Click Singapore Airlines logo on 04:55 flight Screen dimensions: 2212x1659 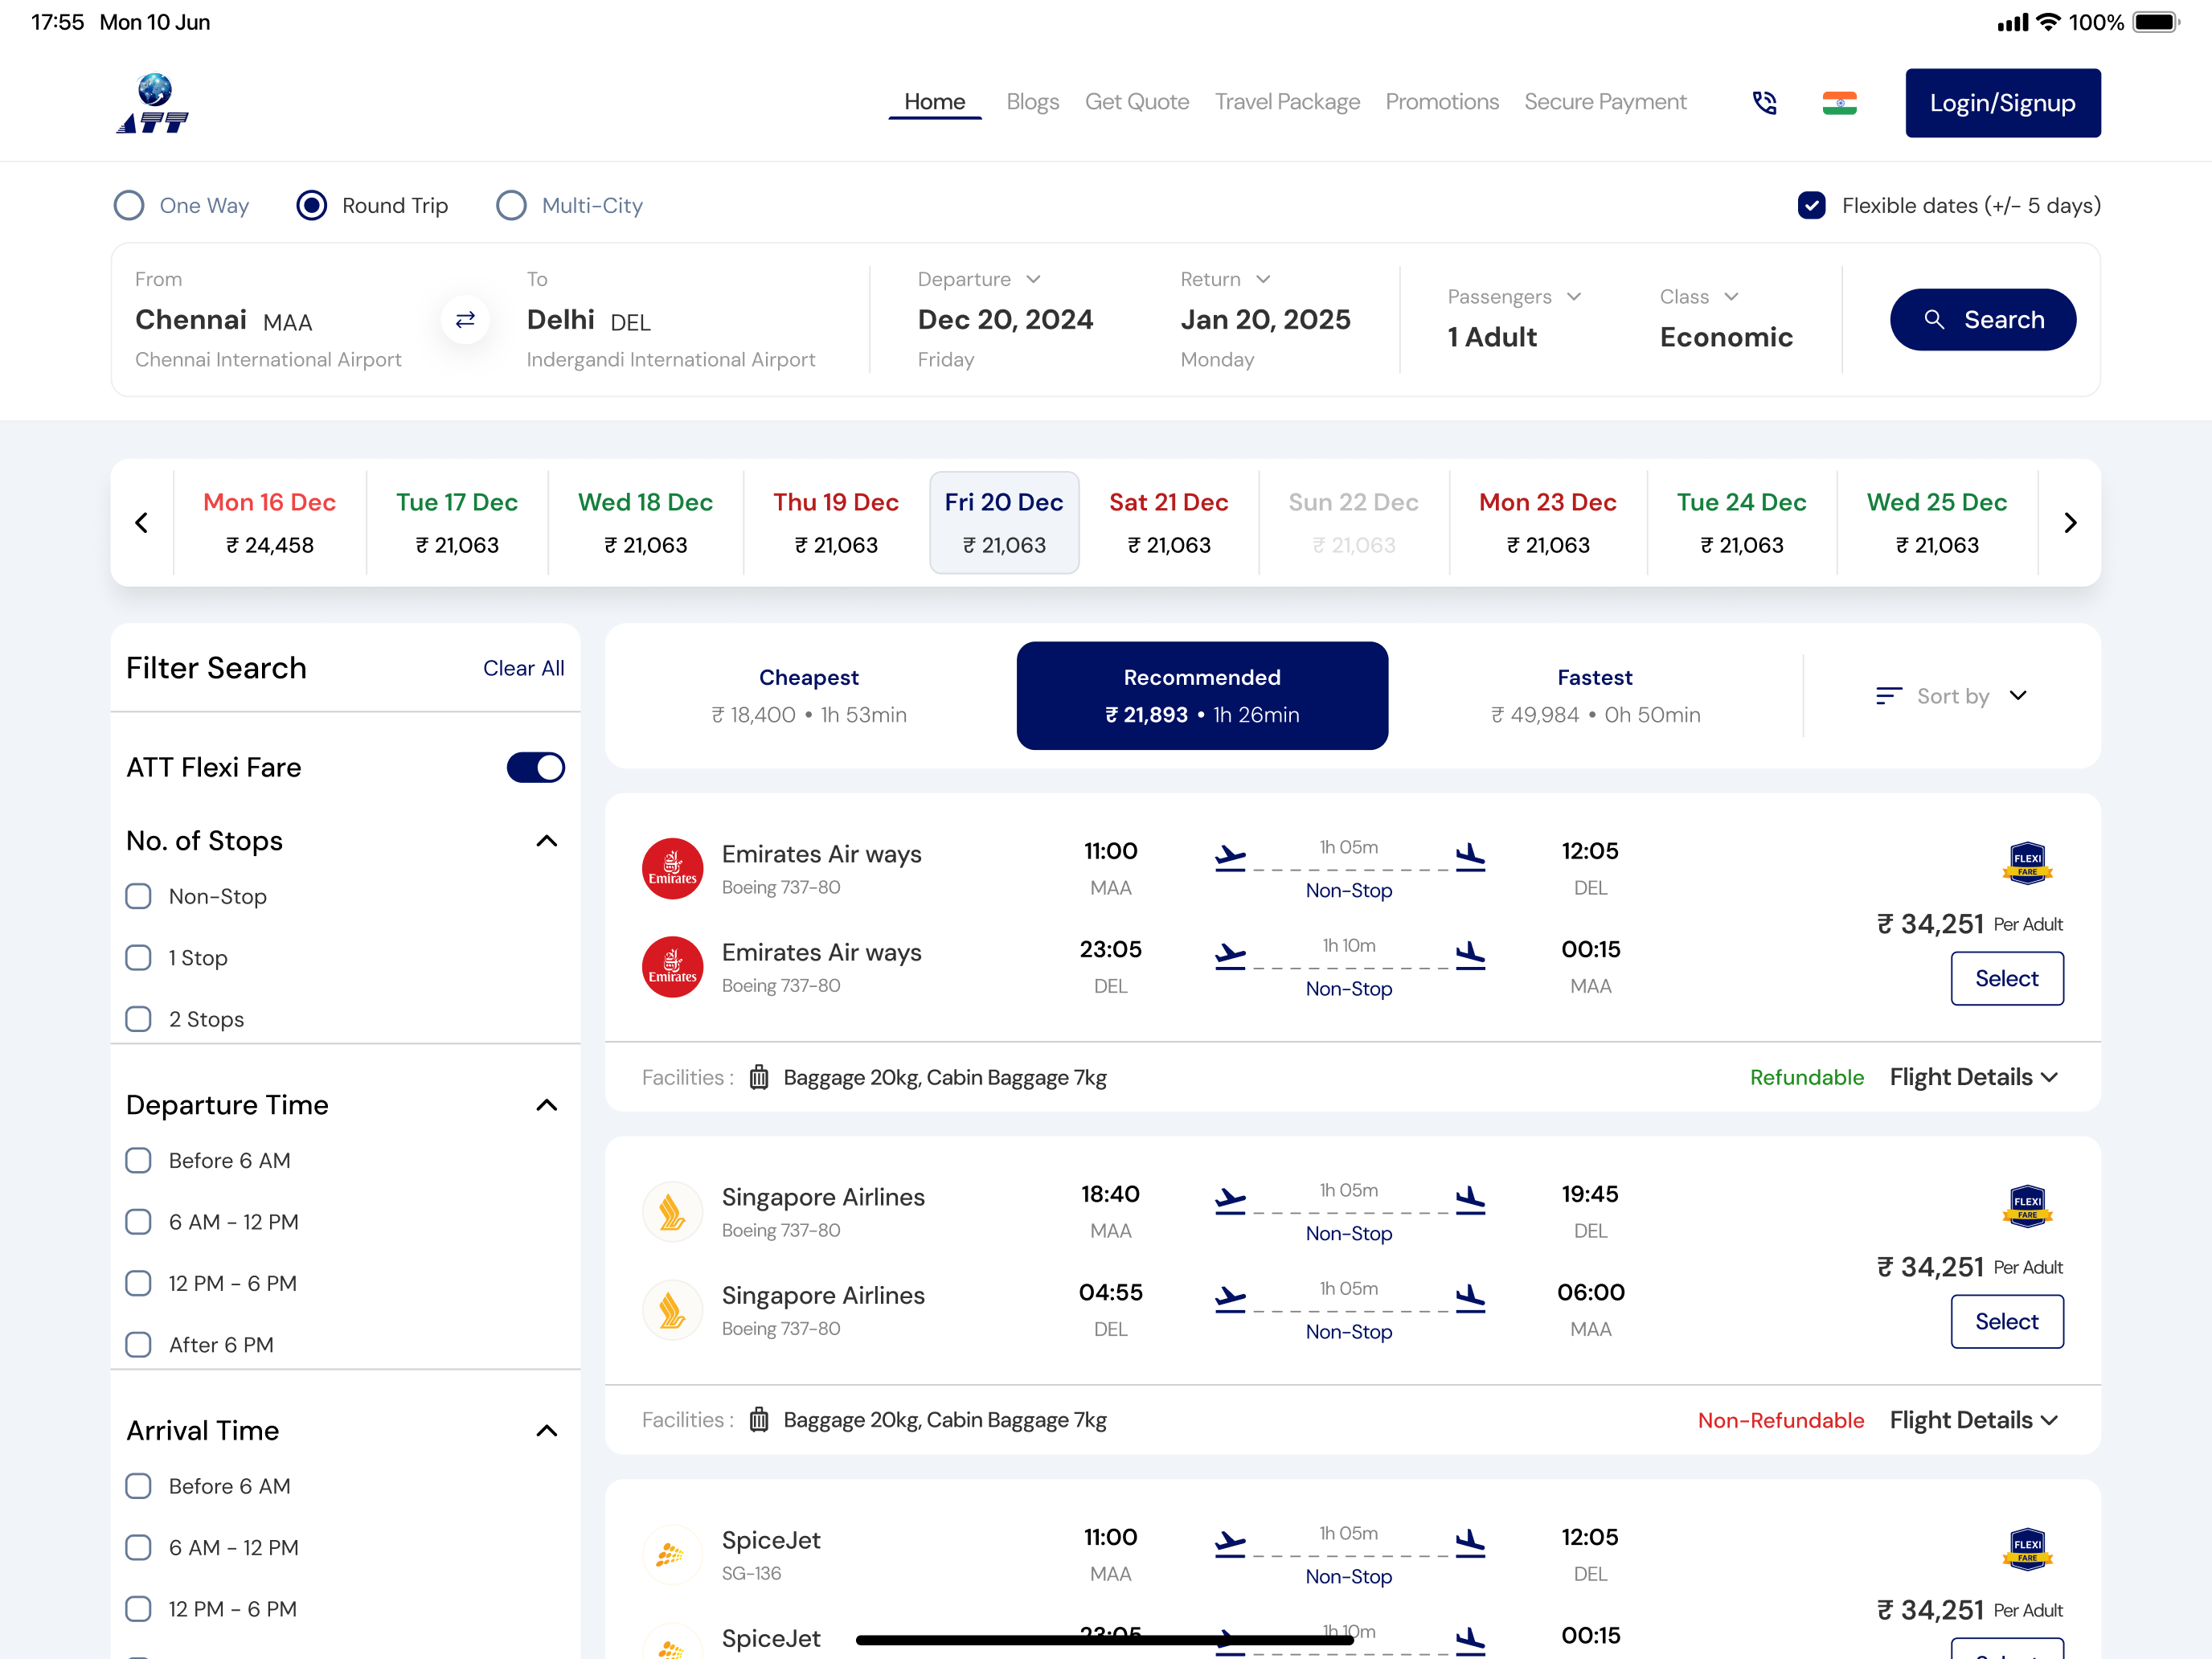pyautogui.click(x=672, y=1309)
